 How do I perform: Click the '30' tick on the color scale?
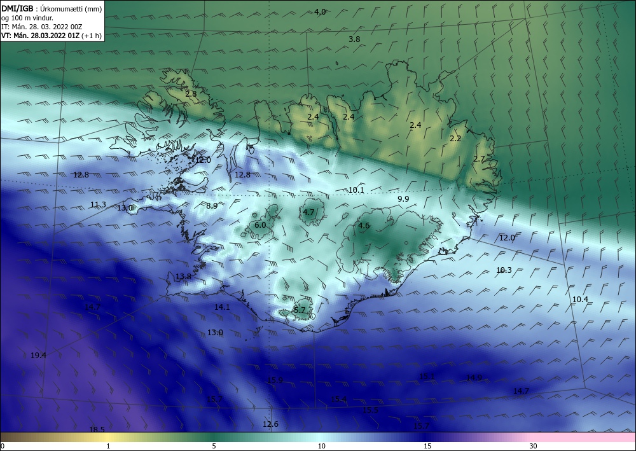pyautogui.click(x=534, y=446)
